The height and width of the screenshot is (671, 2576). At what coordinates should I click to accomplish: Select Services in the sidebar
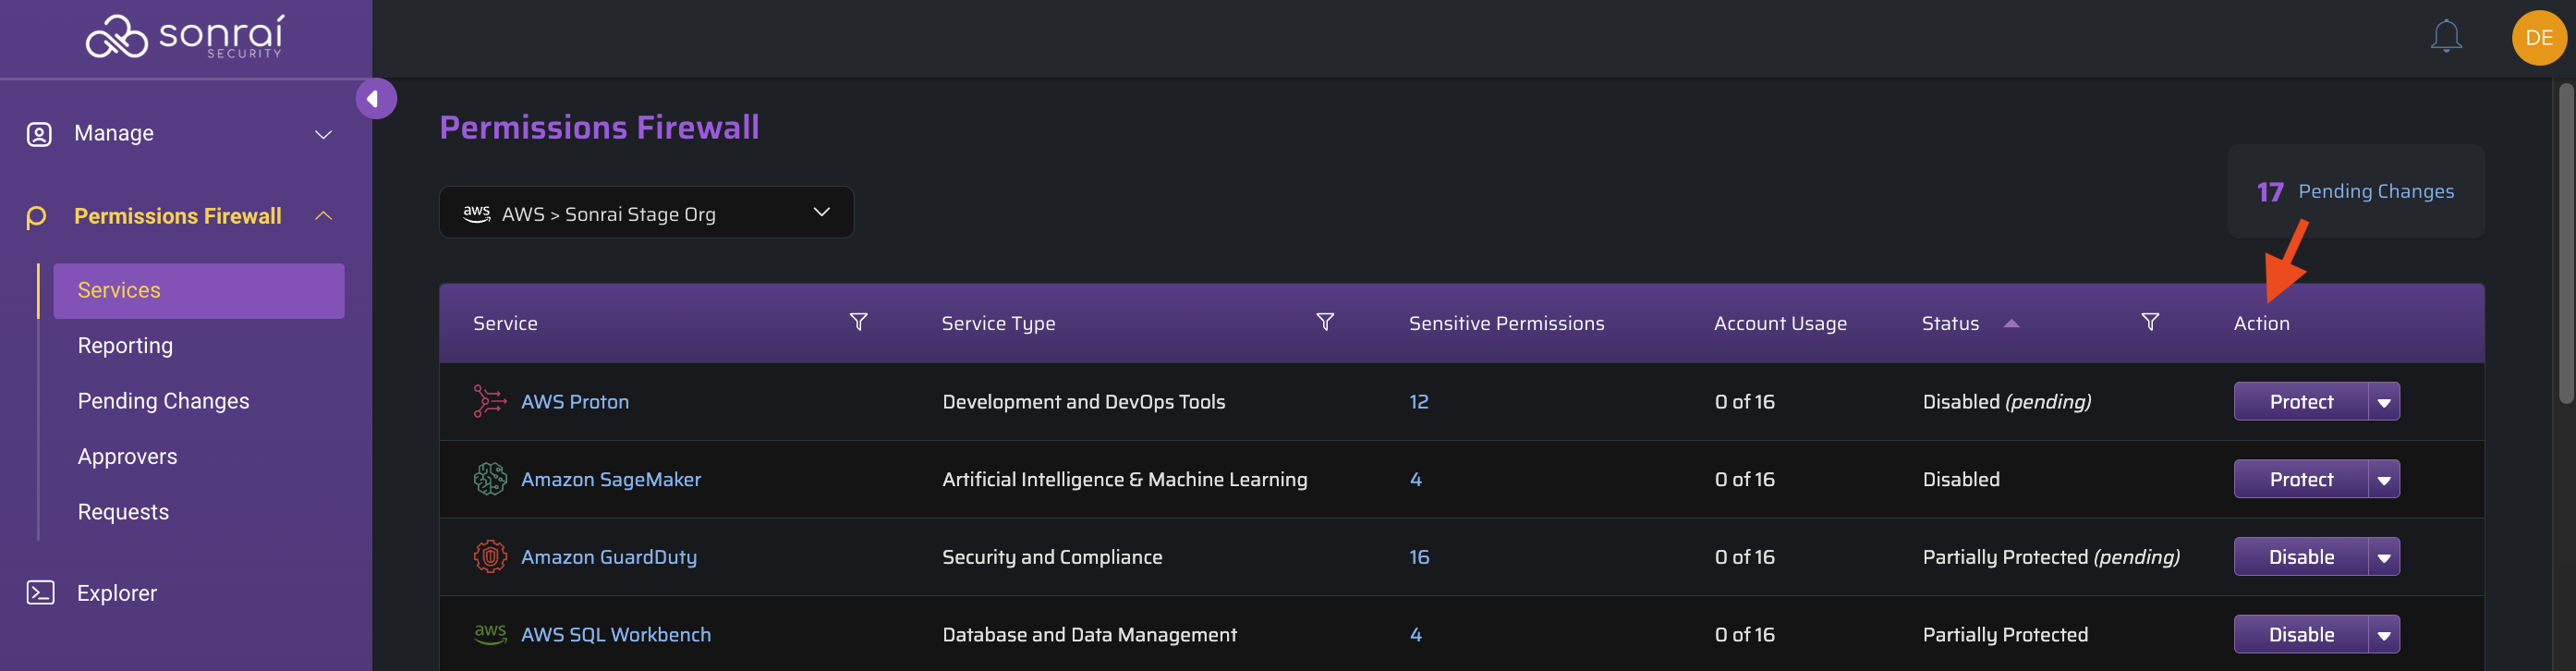pos(199,291)
